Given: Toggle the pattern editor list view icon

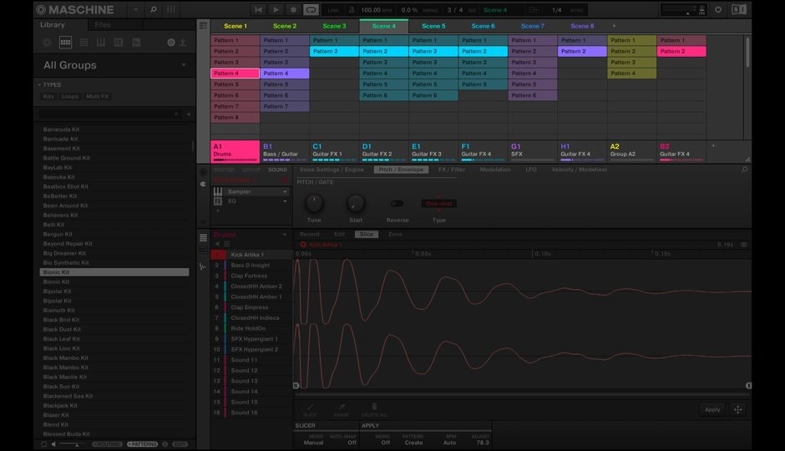Looking at the screenshot, I should (x=203, y=238).
